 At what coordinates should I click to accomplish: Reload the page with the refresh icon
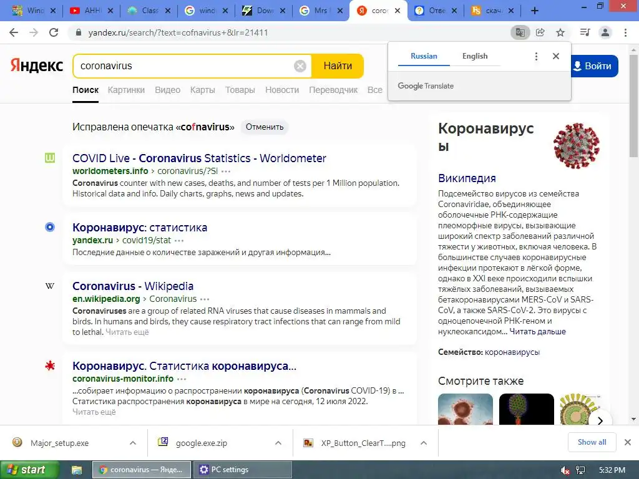click(x=54, y=32)
